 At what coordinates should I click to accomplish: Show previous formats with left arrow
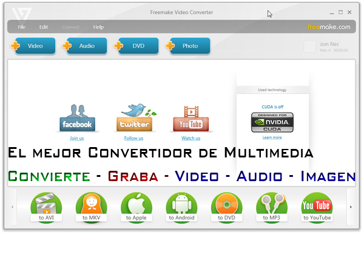pos(12,207)
